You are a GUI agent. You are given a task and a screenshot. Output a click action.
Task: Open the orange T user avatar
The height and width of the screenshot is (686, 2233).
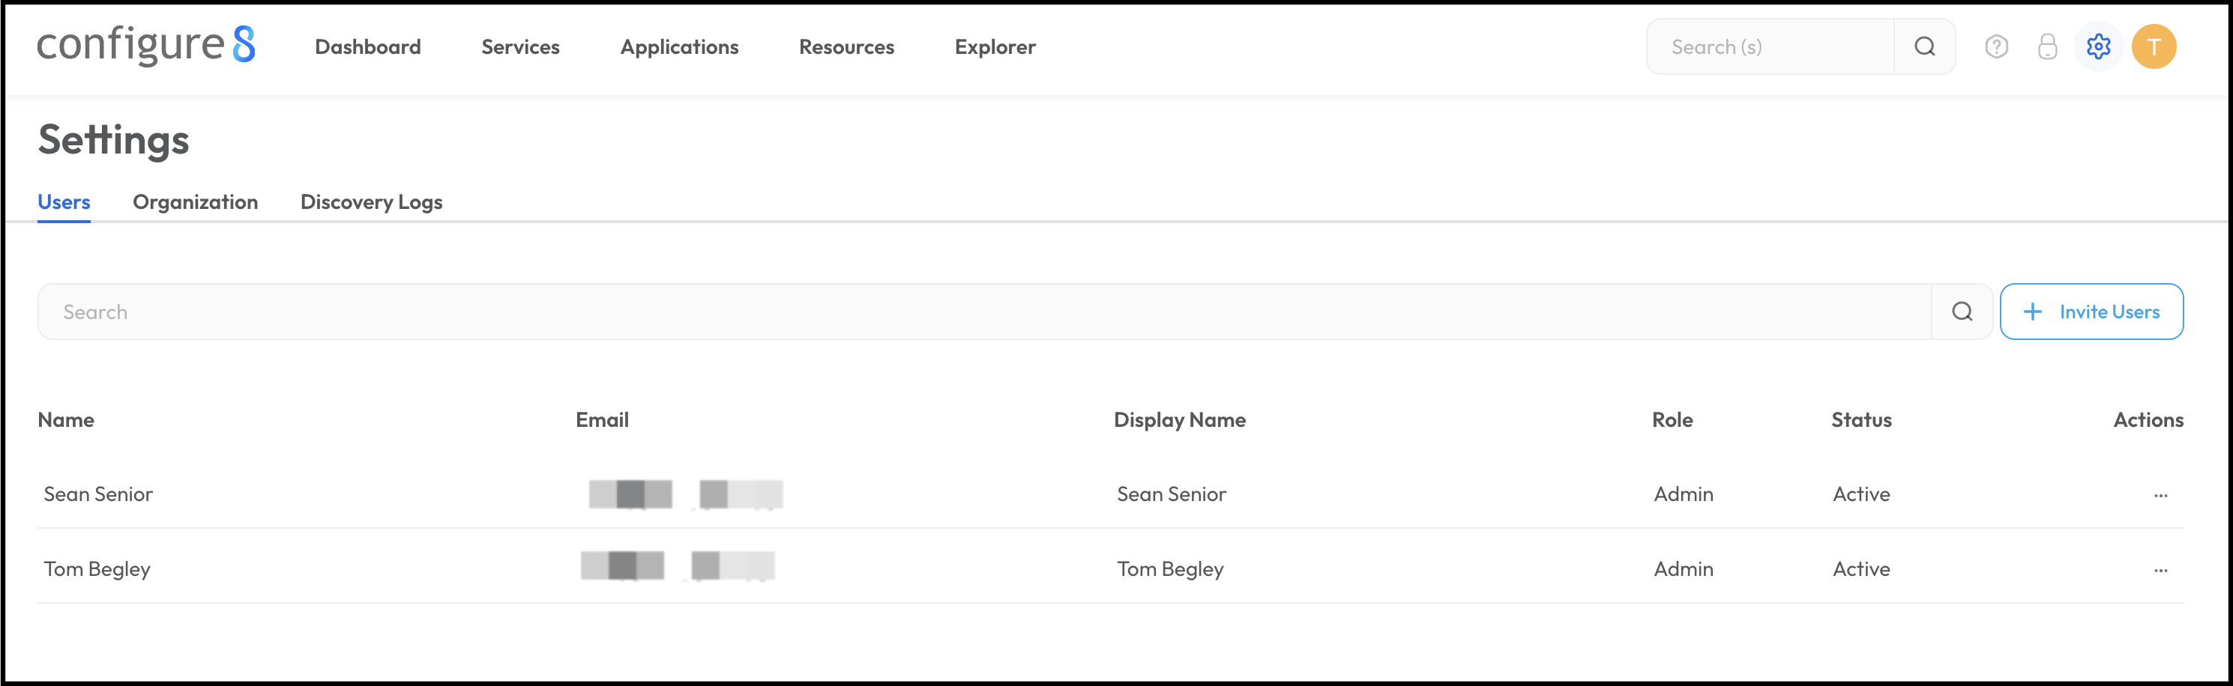tap(2154, 46)
